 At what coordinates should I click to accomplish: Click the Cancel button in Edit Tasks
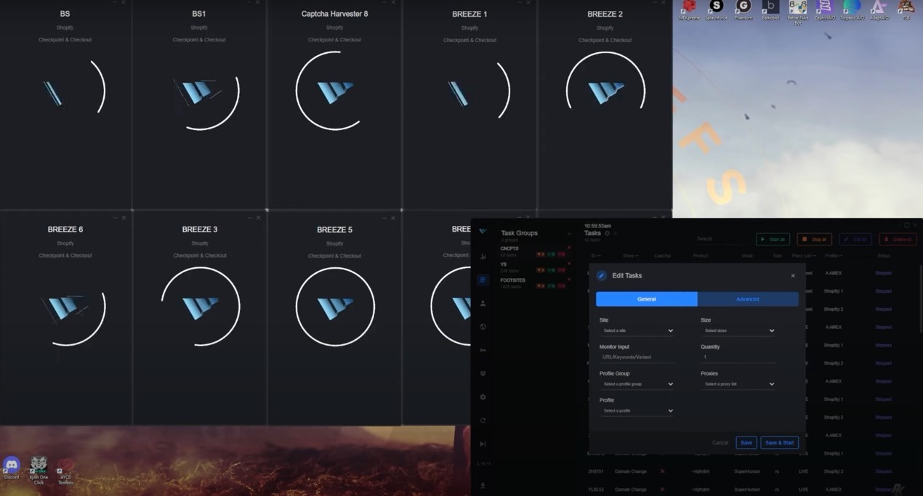(x=720, y=443)
